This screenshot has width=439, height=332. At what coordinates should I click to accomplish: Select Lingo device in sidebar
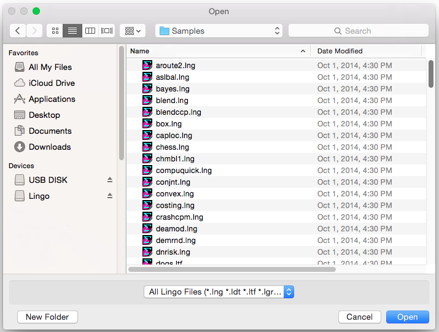click(32, 196)
